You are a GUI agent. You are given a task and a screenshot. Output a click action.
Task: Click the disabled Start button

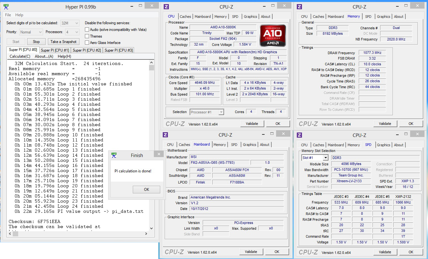(16, 42)
